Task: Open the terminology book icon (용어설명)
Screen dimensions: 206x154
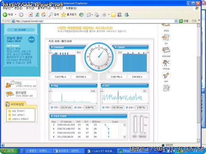Action: pos(9,94)
